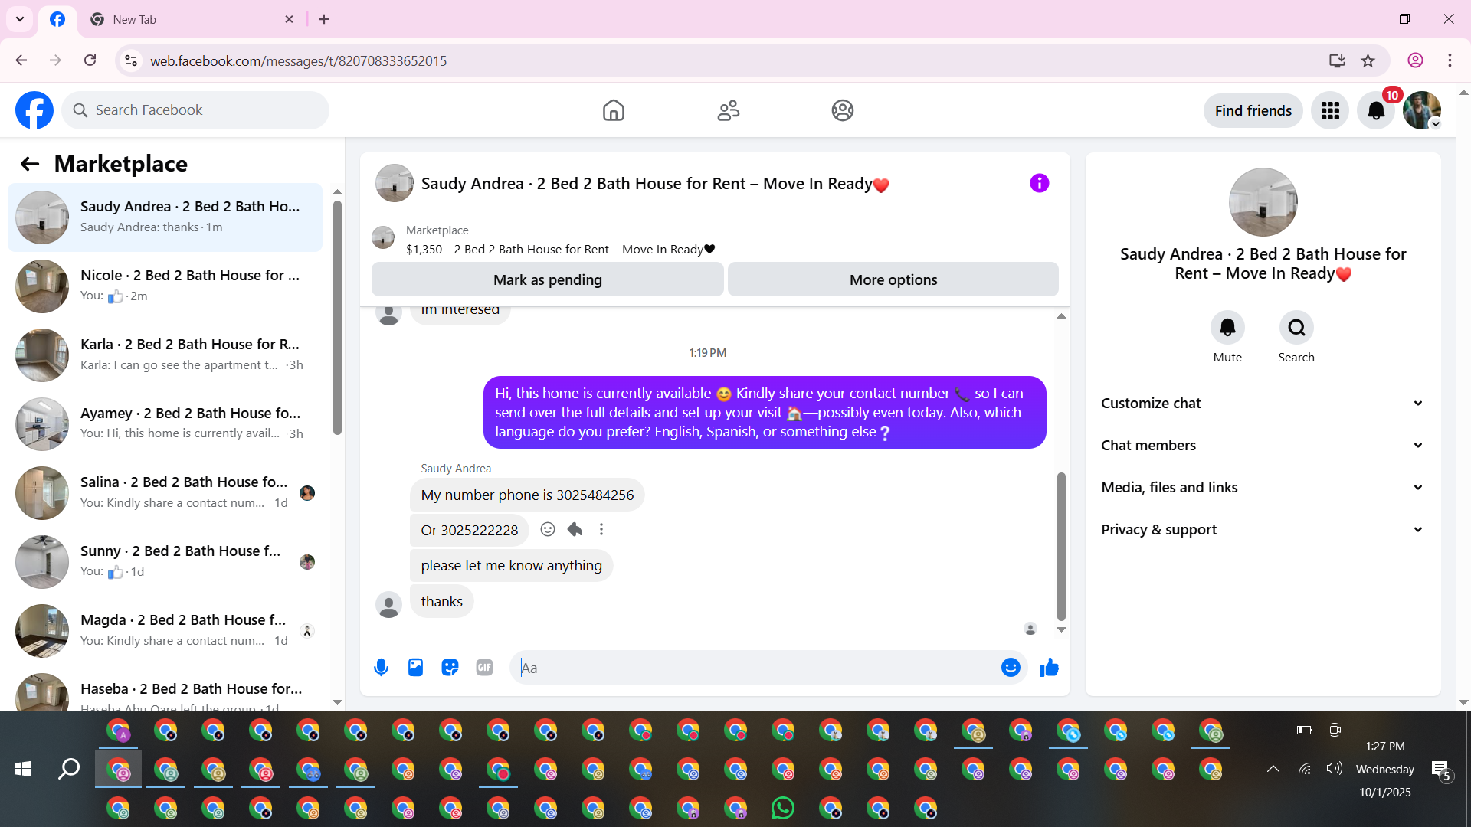Click the message thread scrollbar
The width and height of the screenshot is (1471, 827).
pos(1061,545)
